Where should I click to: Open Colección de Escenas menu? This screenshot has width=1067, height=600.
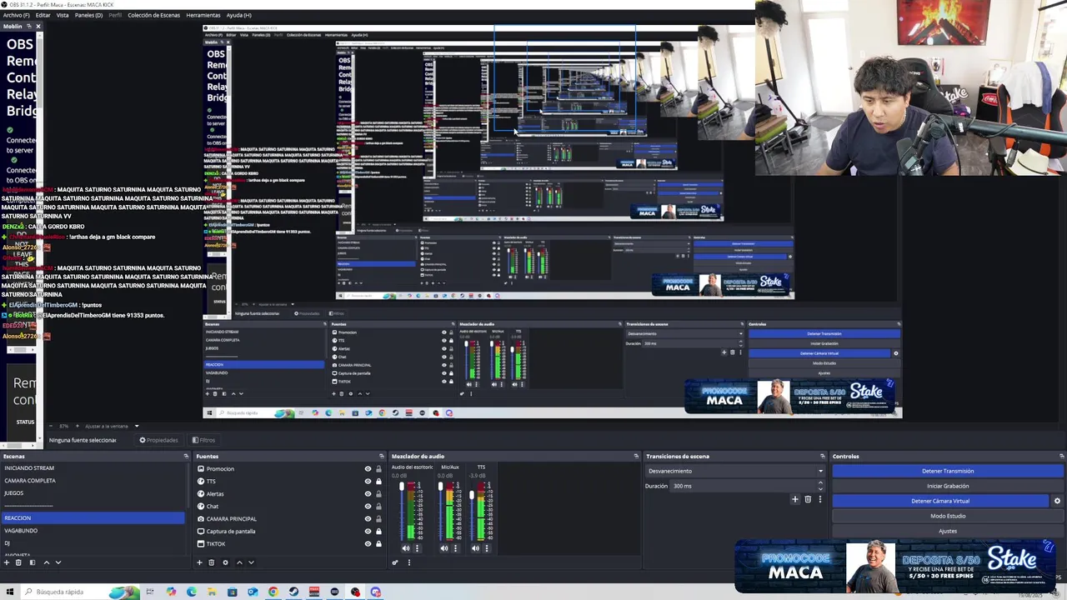153,15
